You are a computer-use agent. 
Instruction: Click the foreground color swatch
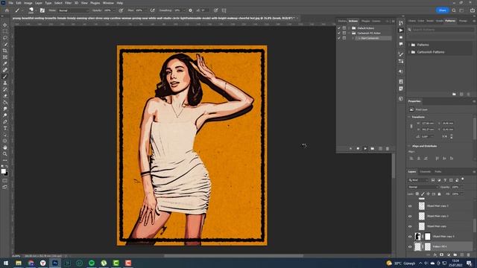click(x=3, y=171)
